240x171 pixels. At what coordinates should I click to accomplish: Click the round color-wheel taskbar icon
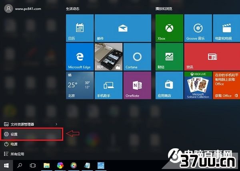[x=74, y=165]
